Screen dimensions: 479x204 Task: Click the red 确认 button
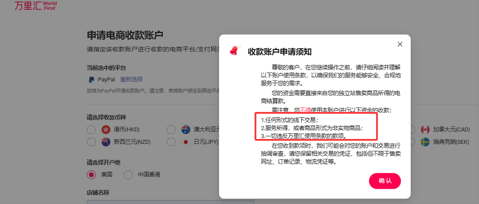(385, 181)
